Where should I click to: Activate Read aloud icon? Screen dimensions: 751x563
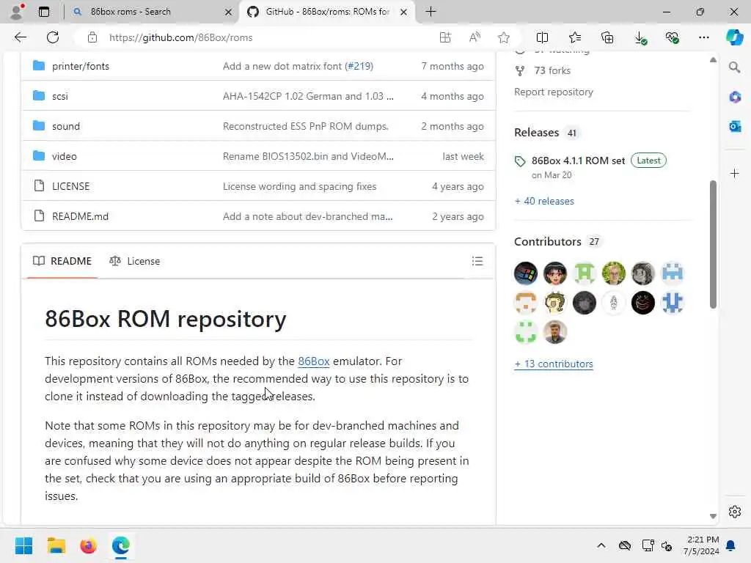(x=475, y=37)
